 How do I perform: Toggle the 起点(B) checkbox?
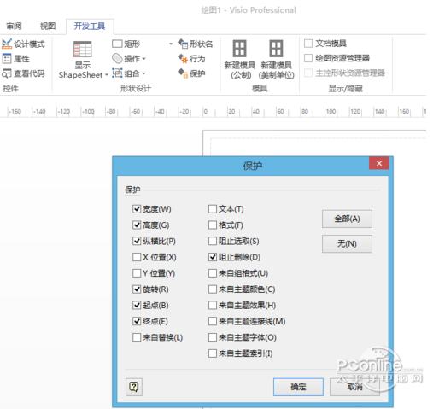[x=137, y=305]
